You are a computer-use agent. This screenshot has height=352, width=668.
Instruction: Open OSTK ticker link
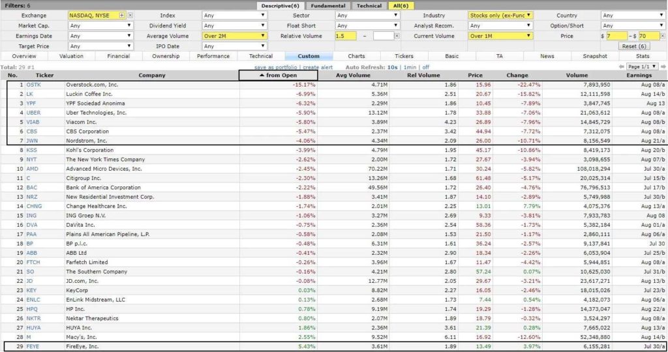[34, 85]
